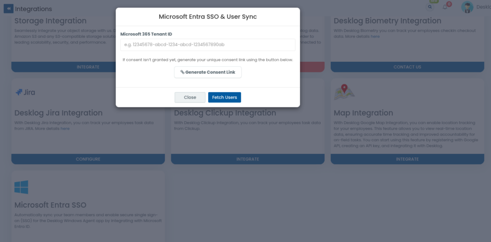Image resolution: width=491 pixels, height=242 pixels.
Task: Close the Microsoft Entra dialog
Action: (190, 97)
